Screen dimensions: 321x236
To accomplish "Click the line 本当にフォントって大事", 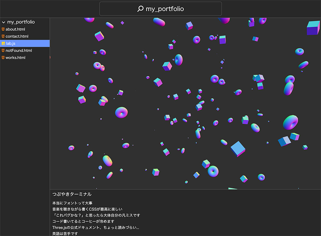I will (x=72, y=203).
